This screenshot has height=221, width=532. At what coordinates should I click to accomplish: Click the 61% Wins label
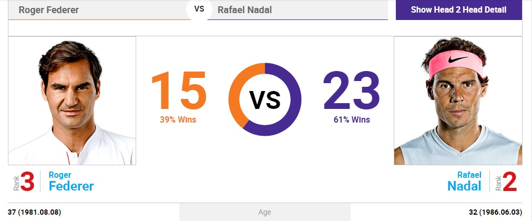point(352,119)
